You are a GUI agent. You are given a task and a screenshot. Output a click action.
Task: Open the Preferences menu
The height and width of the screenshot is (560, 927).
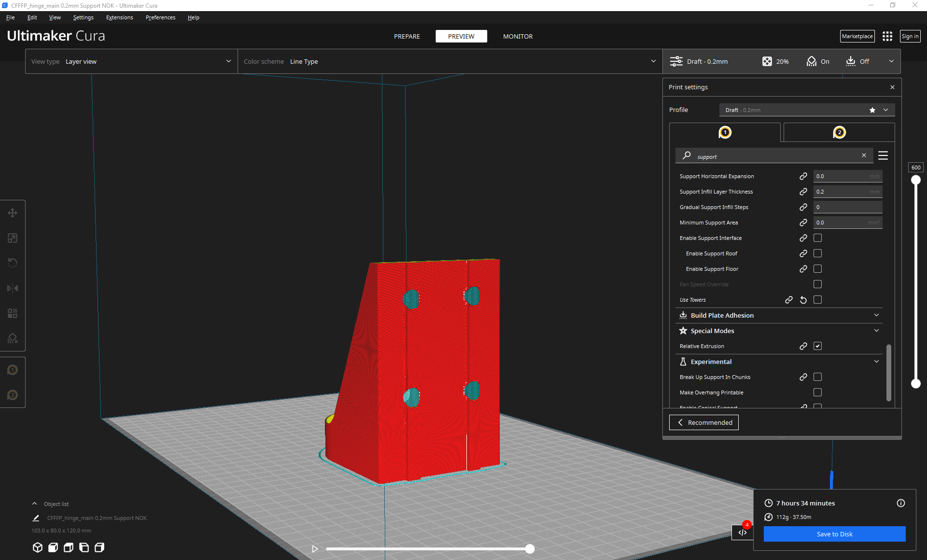click(x=160, y=17)
